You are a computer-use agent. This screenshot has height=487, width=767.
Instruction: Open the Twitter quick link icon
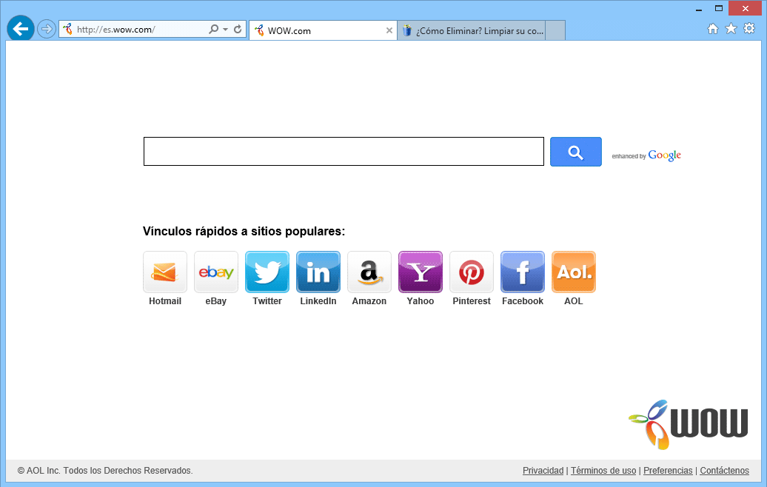267,272
